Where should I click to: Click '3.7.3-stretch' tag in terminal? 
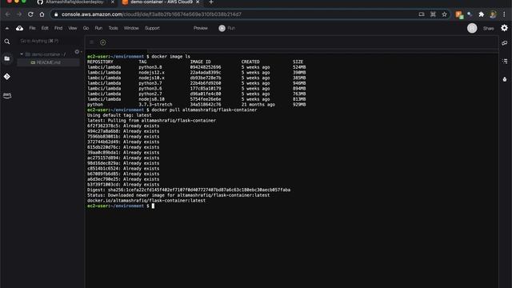pos(155,105)
